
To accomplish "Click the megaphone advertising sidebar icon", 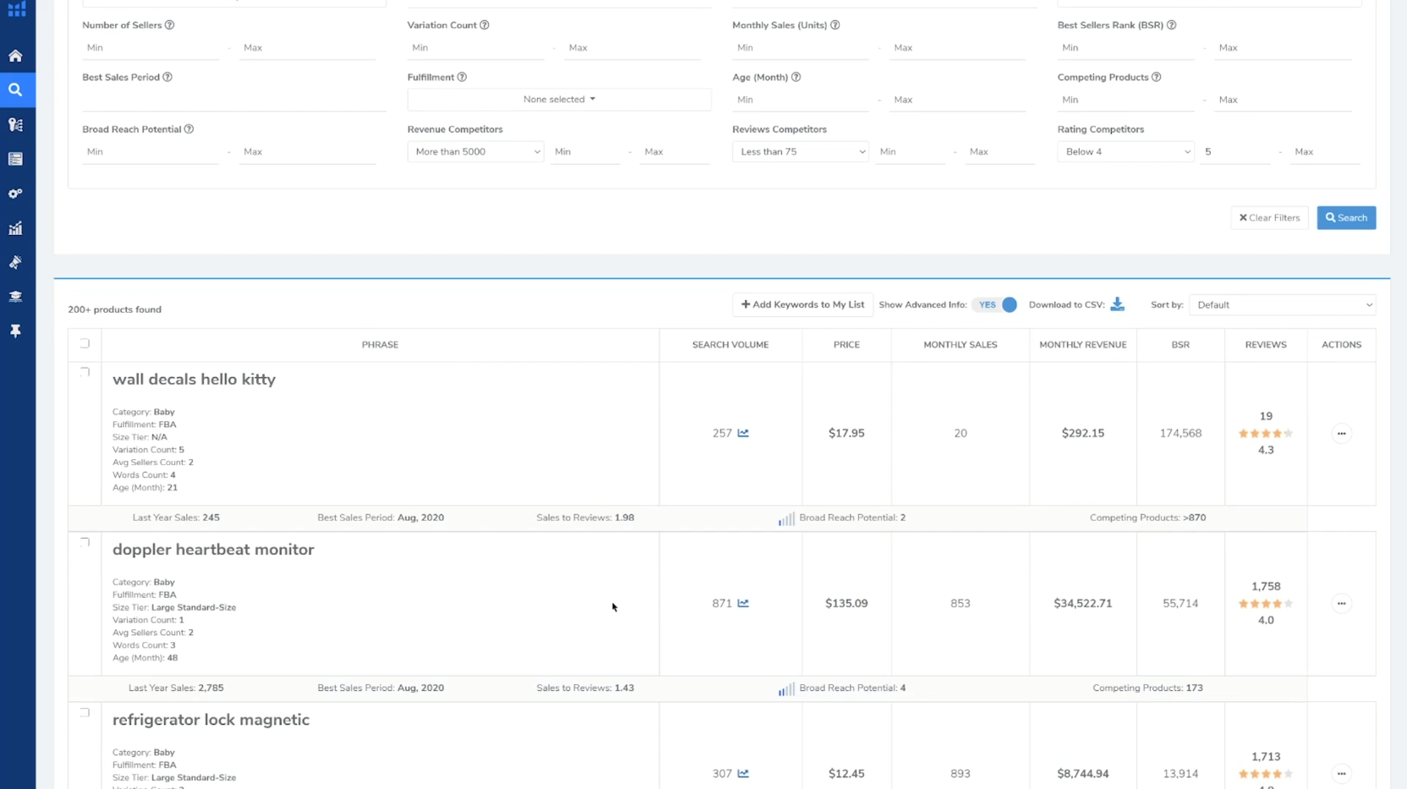I will (x=15, y=263).
